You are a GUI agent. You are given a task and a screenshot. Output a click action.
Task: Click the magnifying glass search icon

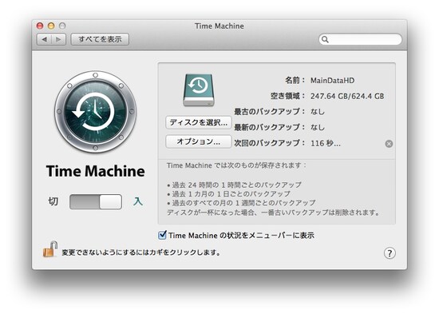click(325, 39)
